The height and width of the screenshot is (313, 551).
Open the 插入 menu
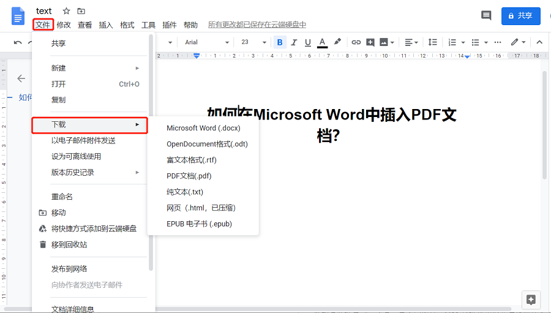point(106,25)
